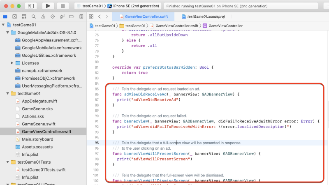
Task: Switch to testGame01.xcodeproj tab
Action: coord(203,16)
